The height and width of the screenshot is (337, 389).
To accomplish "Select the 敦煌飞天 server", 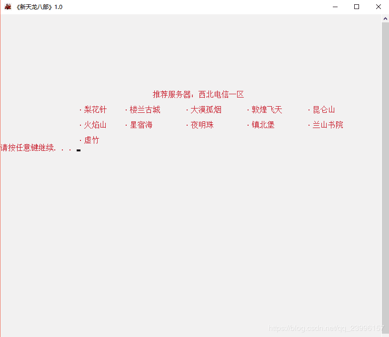I will [x=267, y=109].
